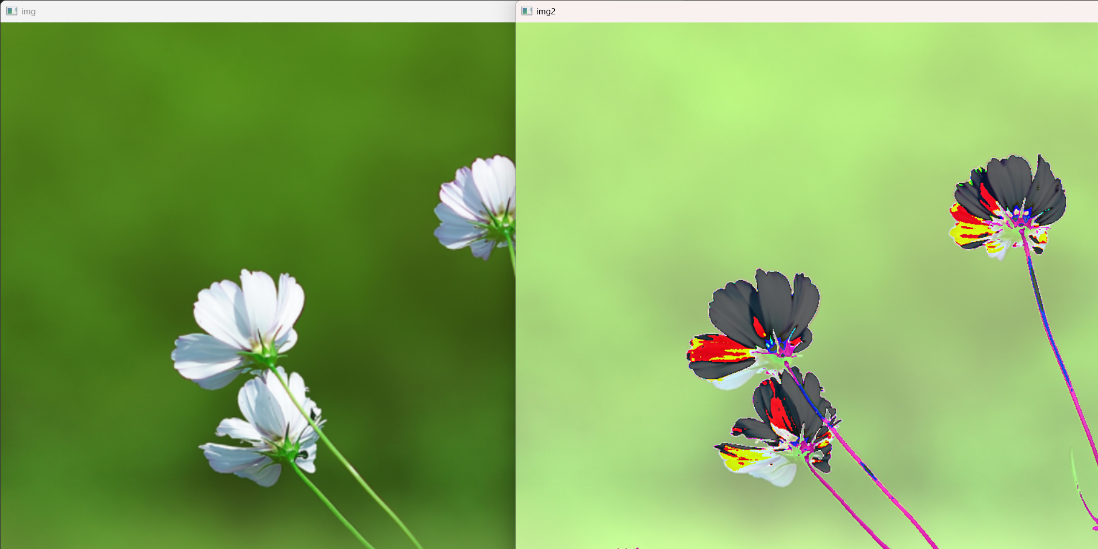The width and height of the screenshot is (1098, 549).
Task: Select the img window title text
Action: (x=28, y=11)
